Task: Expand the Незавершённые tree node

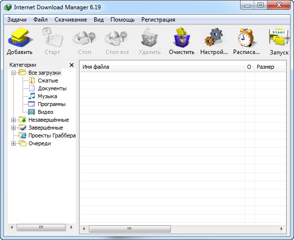Action: click(13, 120)
